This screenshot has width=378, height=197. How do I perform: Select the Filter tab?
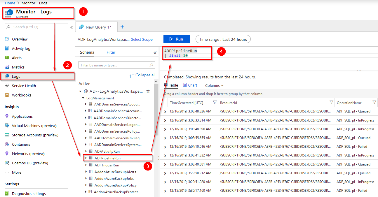[x=111, y=52]
